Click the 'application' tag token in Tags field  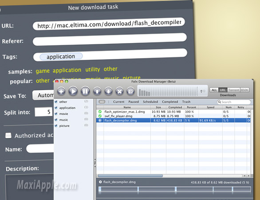click(x=61, y=56)
